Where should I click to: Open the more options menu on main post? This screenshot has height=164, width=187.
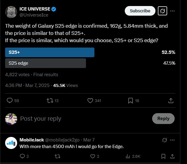tap(173, 11)
